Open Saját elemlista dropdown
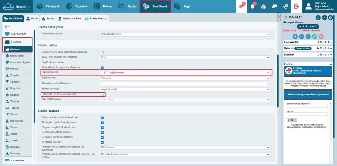337x166 pixels. pyautogui.click(x=185, y=78)
